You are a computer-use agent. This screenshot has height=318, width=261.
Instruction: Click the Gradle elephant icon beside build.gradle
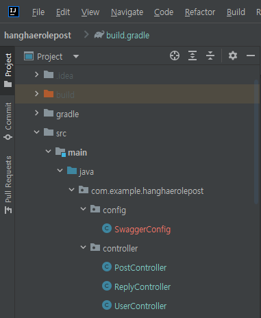tap(99, 35)
